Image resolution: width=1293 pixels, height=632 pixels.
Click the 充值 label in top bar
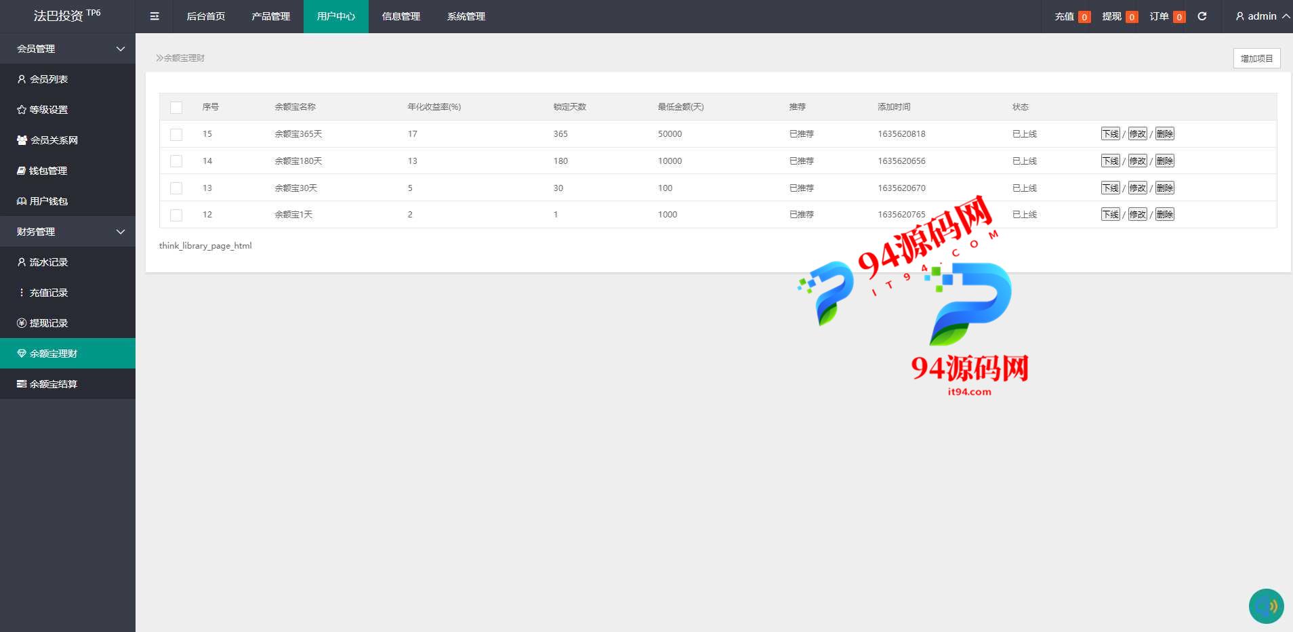click(x=1064, y=16)
